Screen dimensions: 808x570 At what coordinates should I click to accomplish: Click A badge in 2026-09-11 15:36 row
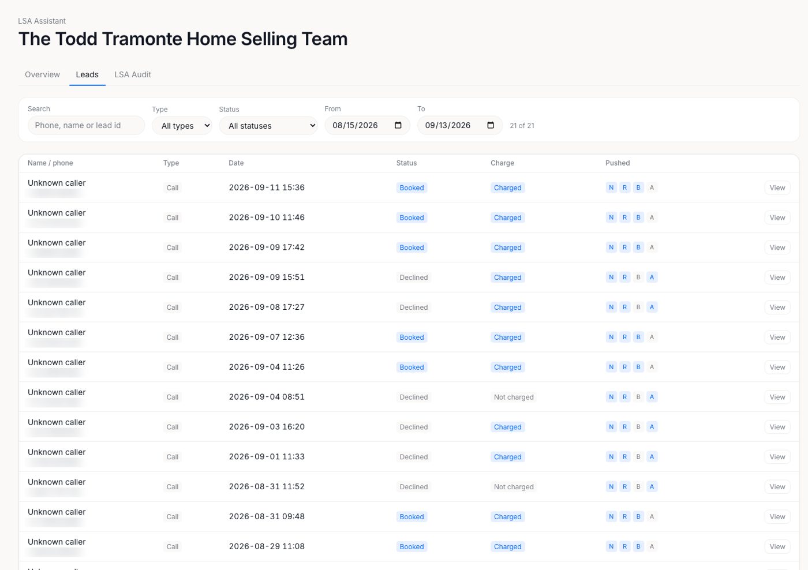pyautogui.click(x=652, y=187)
